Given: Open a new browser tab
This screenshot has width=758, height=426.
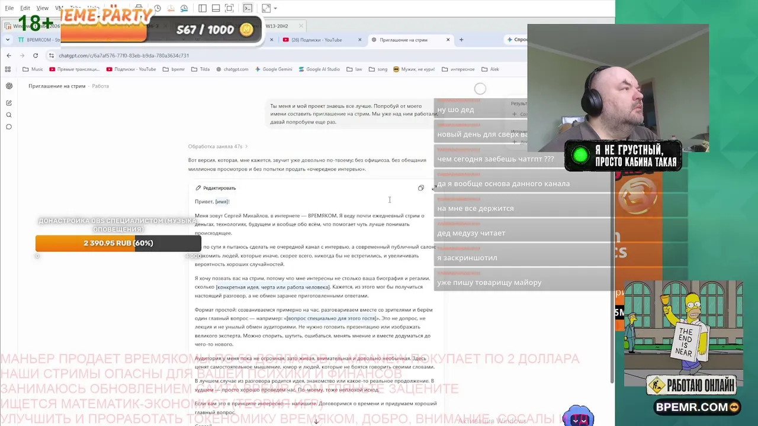Looking at the screenshot, I should tap(461, 40).
